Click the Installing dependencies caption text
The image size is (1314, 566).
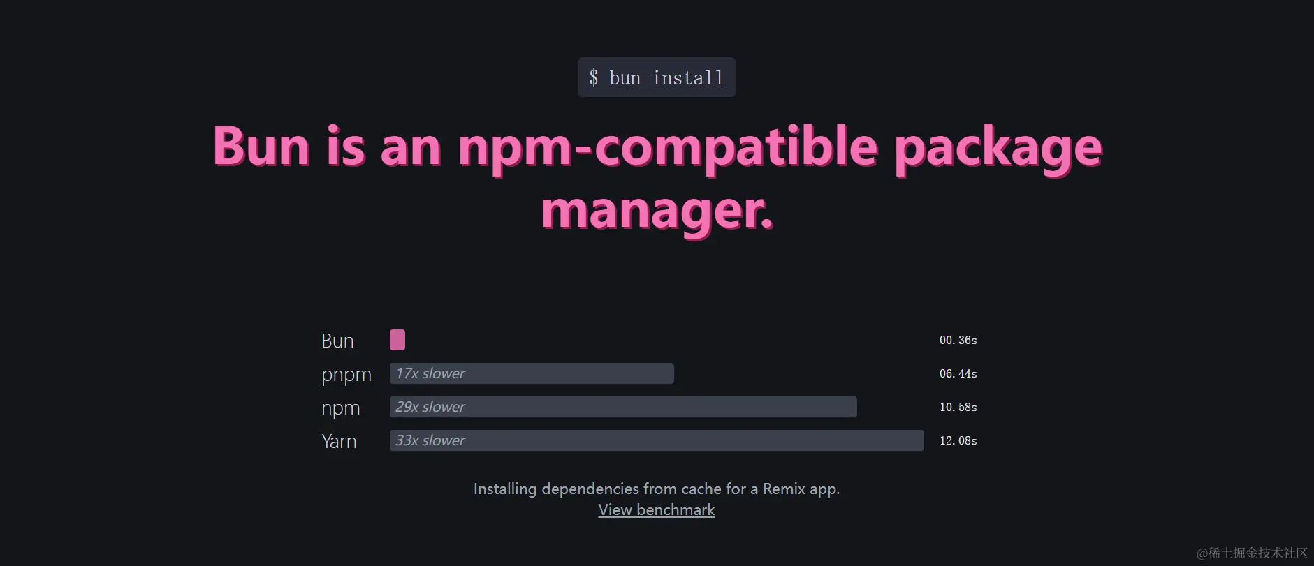click(657, 489)
